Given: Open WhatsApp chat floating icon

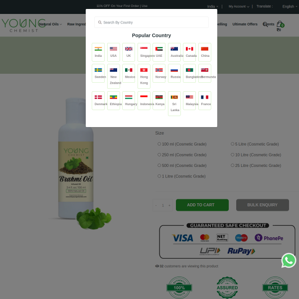Looking at the screenshot, I should point(289,260).
